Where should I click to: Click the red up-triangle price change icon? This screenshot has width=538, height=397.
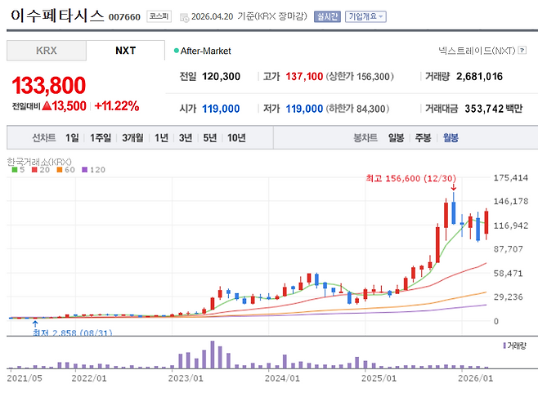tap(47, 105)
